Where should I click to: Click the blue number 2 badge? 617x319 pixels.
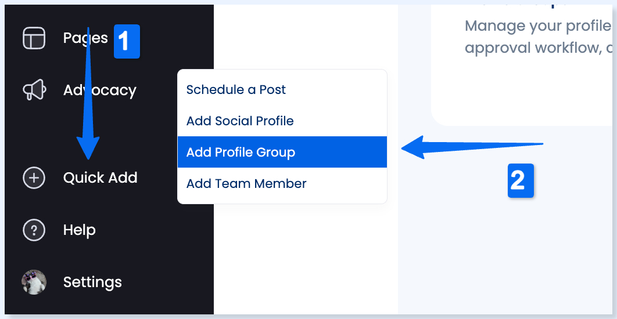click(x=521, y=181)
